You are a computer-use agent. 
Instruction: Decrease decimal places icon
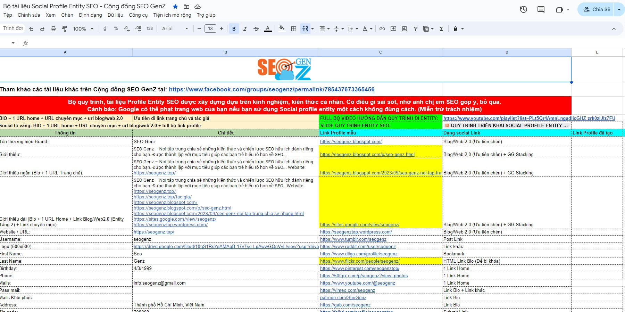point(127,28)
